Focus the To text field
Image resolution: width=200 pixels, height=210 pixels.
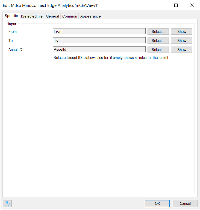[99, 40]
